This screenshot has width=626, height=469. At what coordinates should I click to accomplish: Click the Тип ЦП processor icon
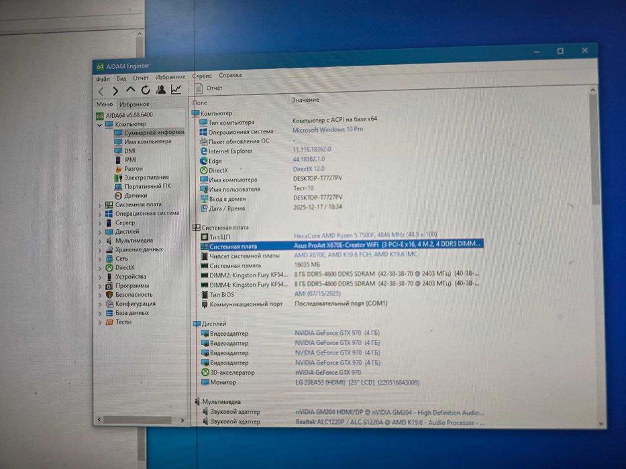[205, 237]
